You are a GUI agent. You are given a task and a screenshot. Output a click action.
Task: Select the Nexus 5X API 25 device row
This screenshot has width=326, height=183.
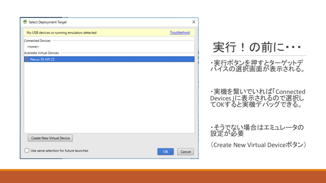(x=110, y=59)
